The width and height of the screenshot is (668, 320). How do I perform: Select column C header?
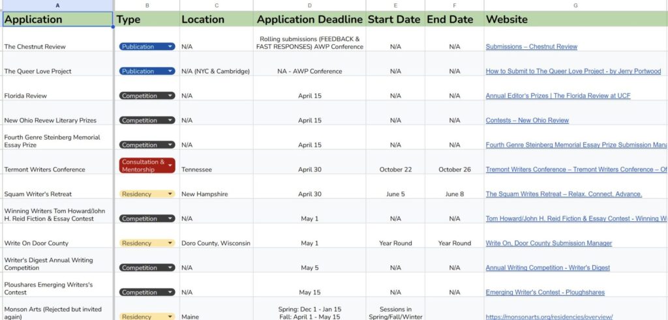tap(217, 5)
